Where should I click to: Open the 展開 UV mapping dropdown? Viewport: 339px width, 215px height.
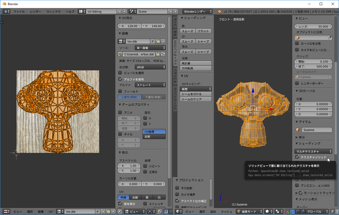[196, 89]
